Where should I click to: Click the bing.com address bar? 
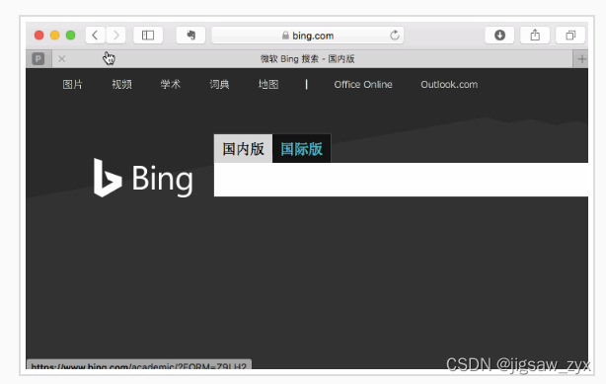click(308, 36)
